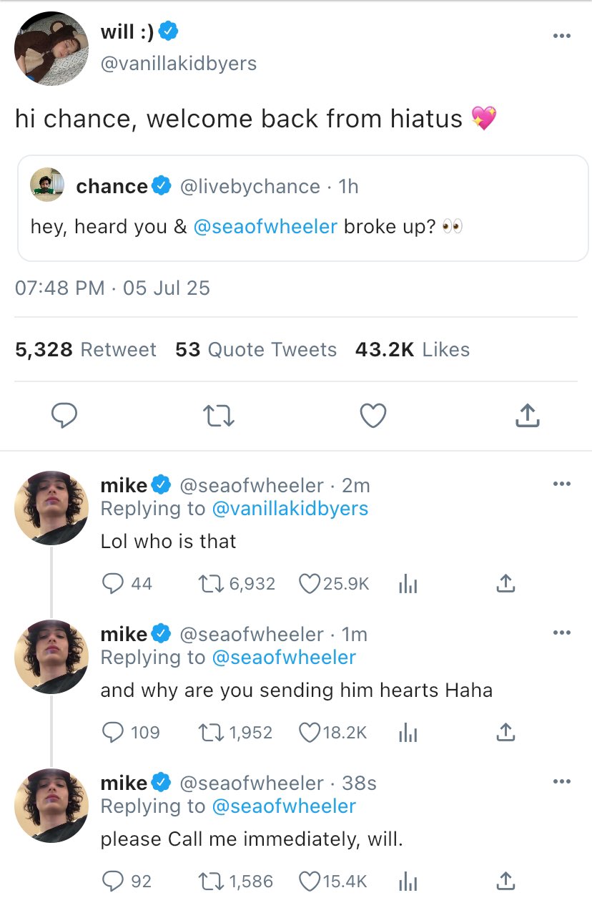Image resolution: width=592 pixels, height=903 pixels.
Task: Like mike's "Lol who is that" reply
Action: click(309, 584)
